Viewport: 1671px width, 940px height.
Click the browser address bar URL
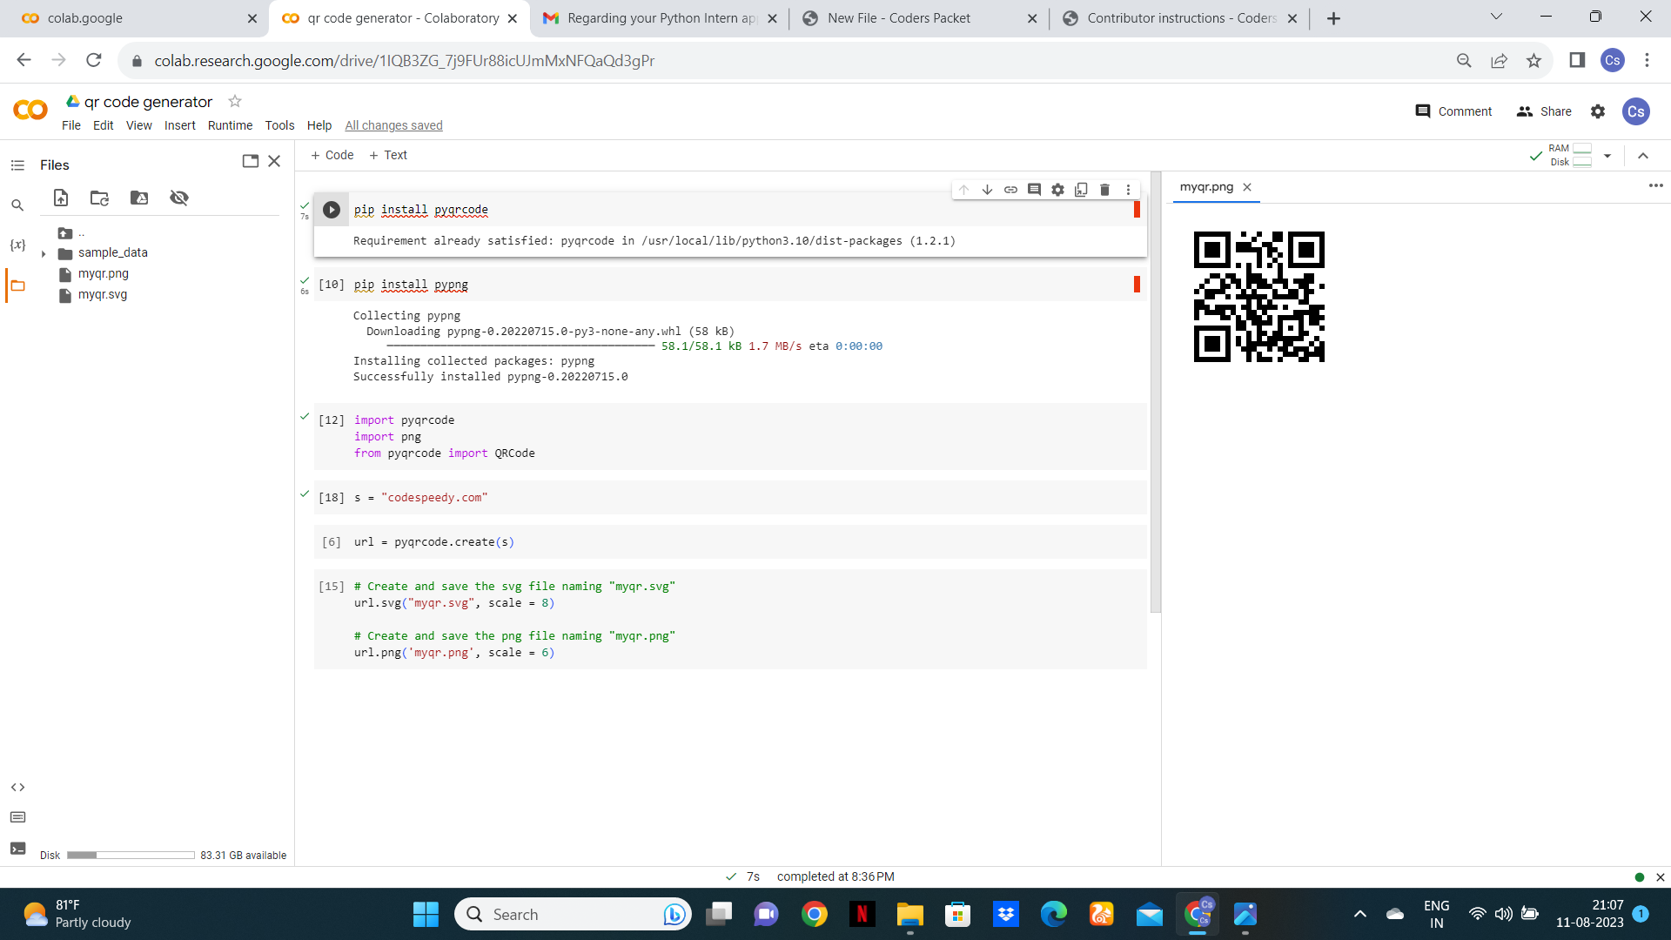(x=405, y=60)
